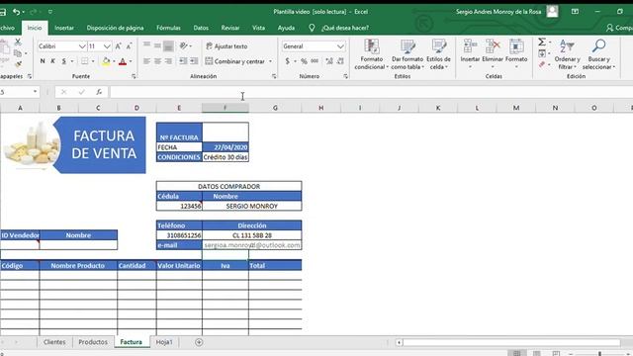Center cell text horizontally
Screen dimensions: 633x356
point(157,61)
